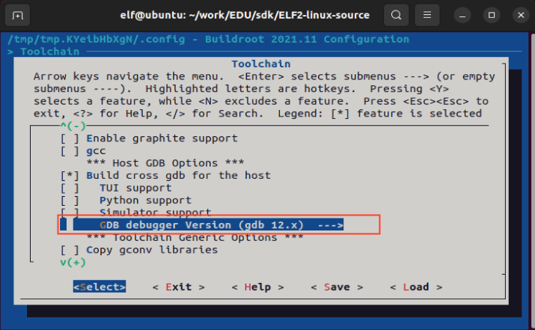The height and width of the screenshot is (330, 535).
Task: Click the scroll up ^(-) indicator
Action: [x=74, y=126]
